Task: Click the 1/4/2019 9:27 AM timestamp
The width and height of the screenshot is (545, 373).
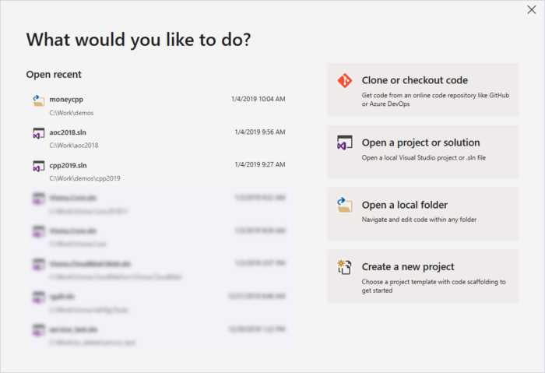Action: [260, 165]
